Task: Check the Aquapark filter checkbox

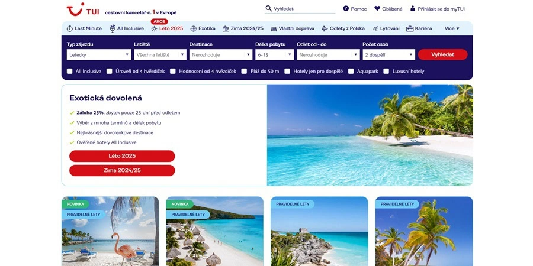Action: [351, 72]
